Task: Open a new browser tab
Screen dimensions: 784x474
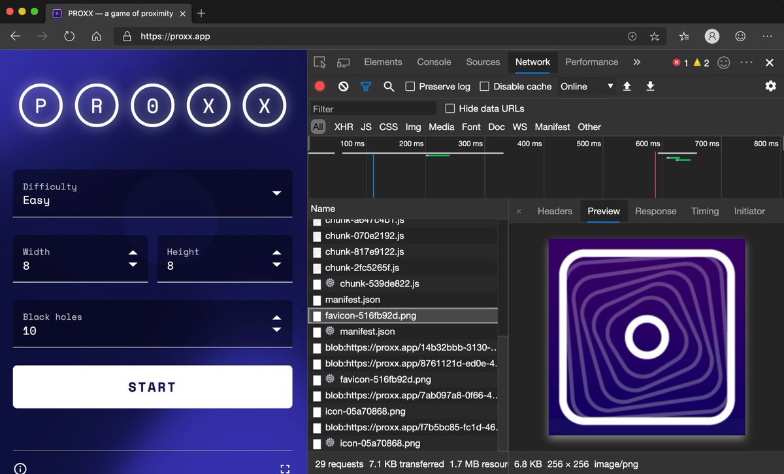Action: click(x=201, y=13)
